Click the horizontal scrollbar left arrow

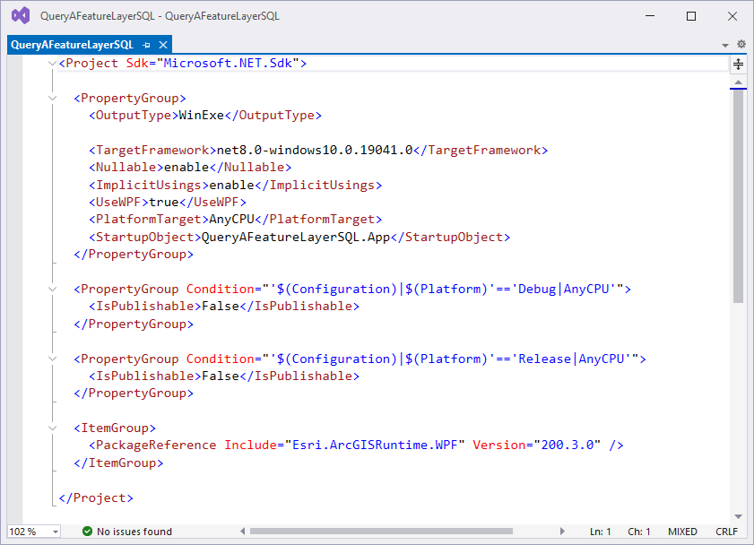tap(243, 531)
